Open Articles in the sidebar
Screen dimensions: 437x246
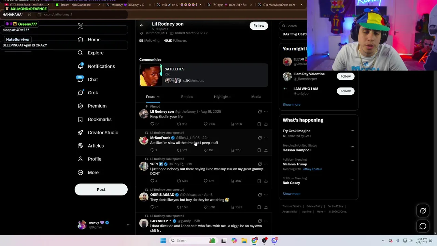click(91, 146)
